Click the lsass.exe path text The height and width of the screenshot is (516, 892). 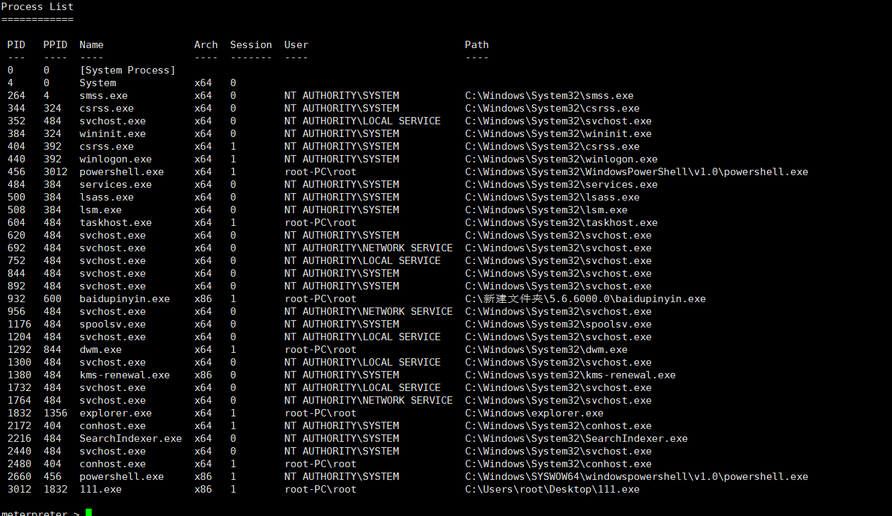point(552,197)
